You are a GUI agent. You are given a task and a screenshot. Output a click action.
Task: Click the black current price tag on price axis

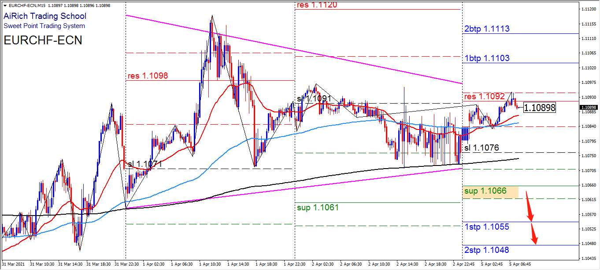(588, 108)
